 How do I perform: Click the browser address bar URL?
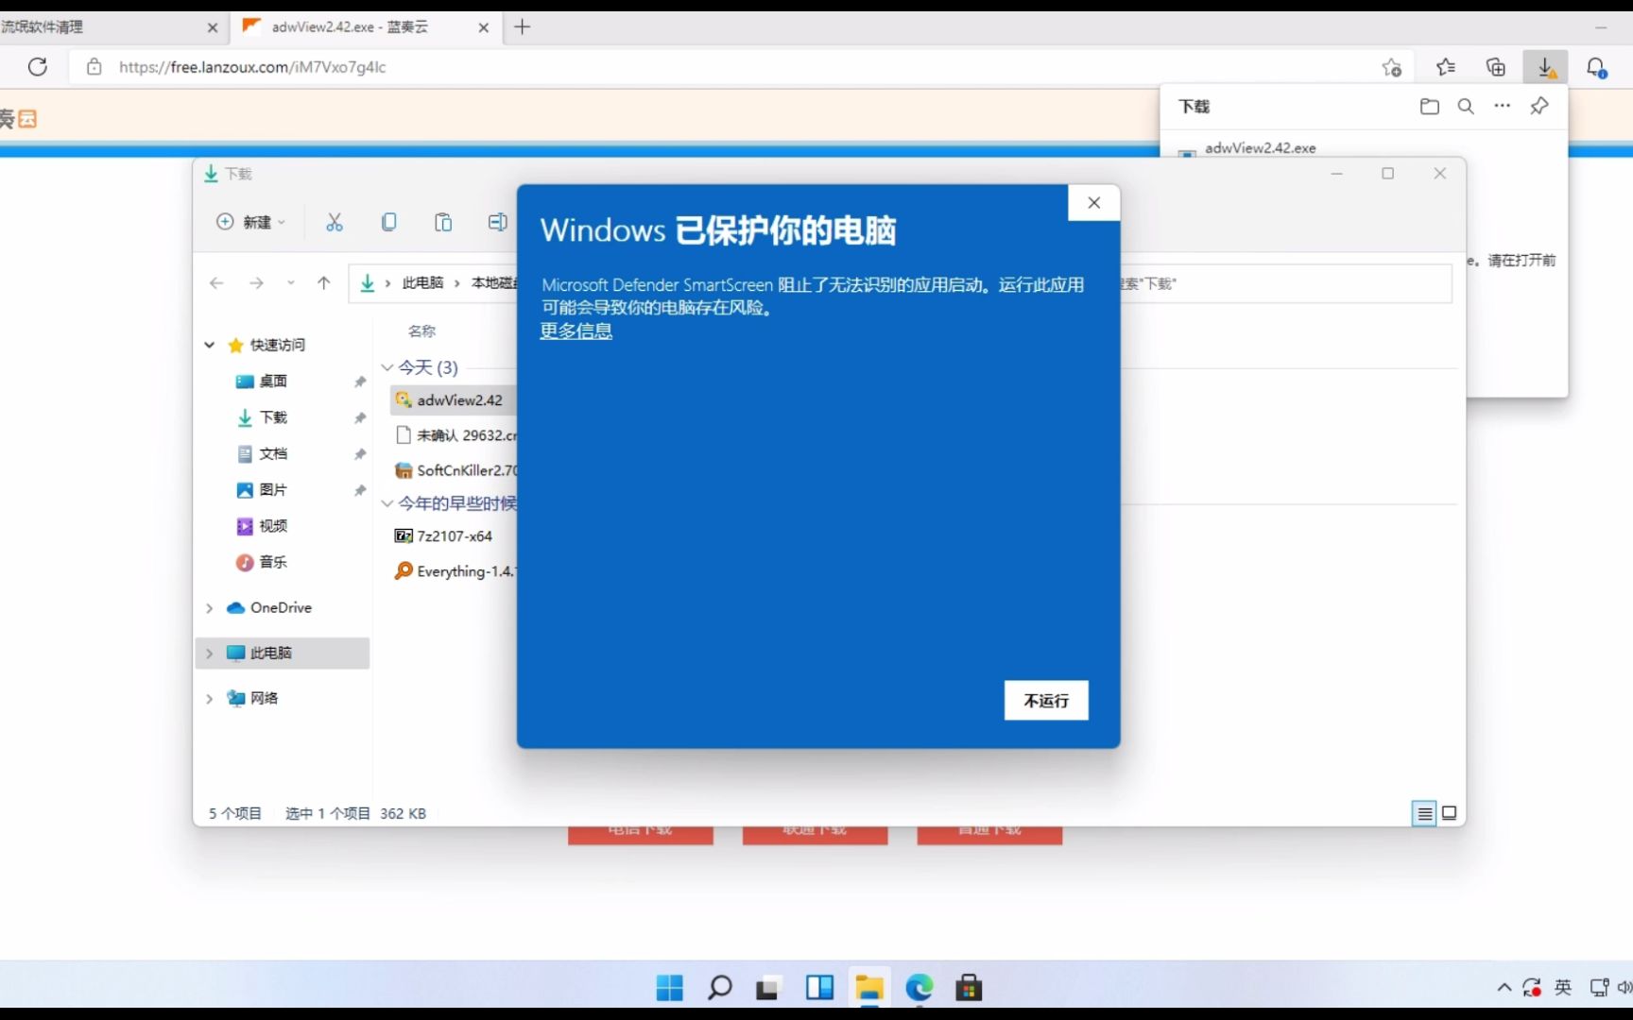pos(252,67)
